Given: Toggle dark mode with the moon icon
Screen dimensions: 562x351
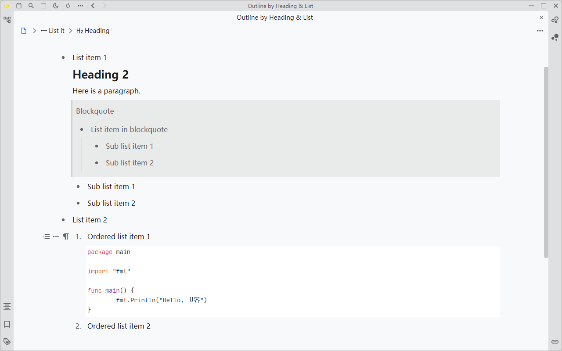Looking at the screenshot, I should tap(56, 6).
